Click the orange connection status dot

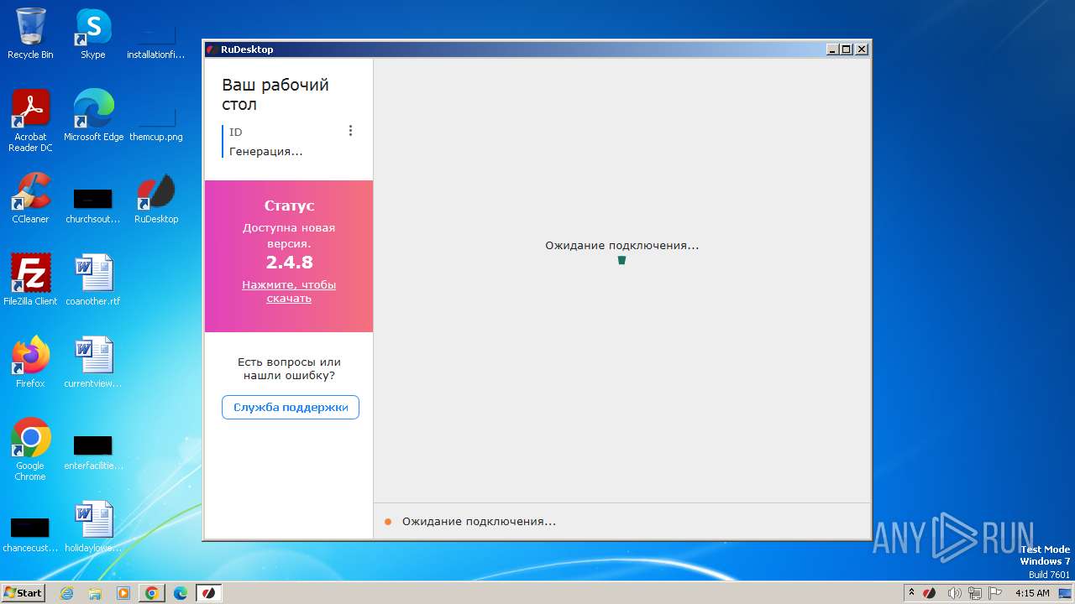point(388,522)
